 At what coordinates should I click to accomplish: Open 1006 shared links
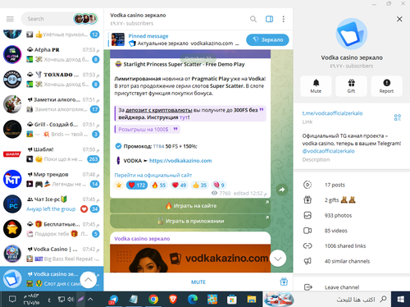pos(351,245)
